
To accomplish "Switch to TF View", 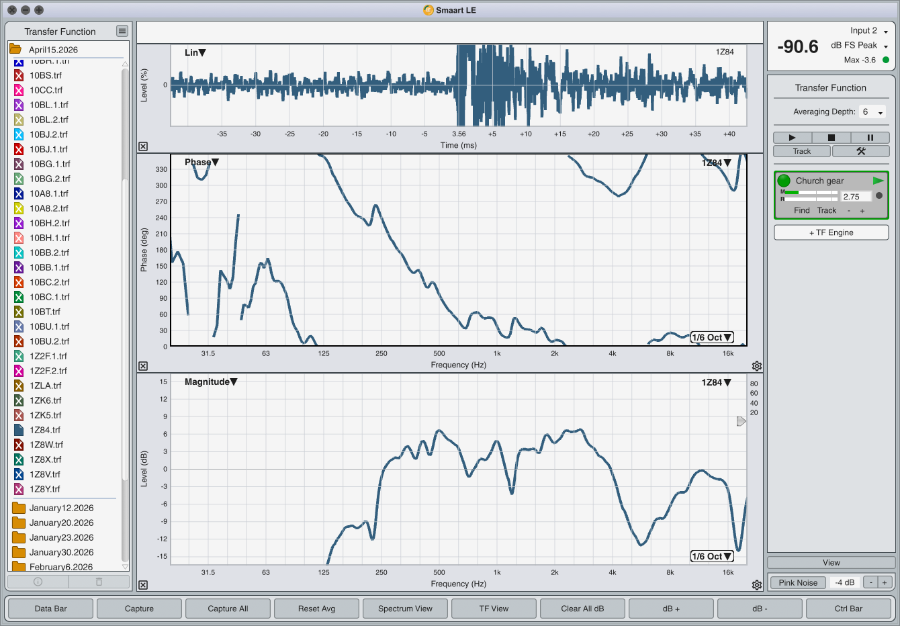I will point(494,609).
